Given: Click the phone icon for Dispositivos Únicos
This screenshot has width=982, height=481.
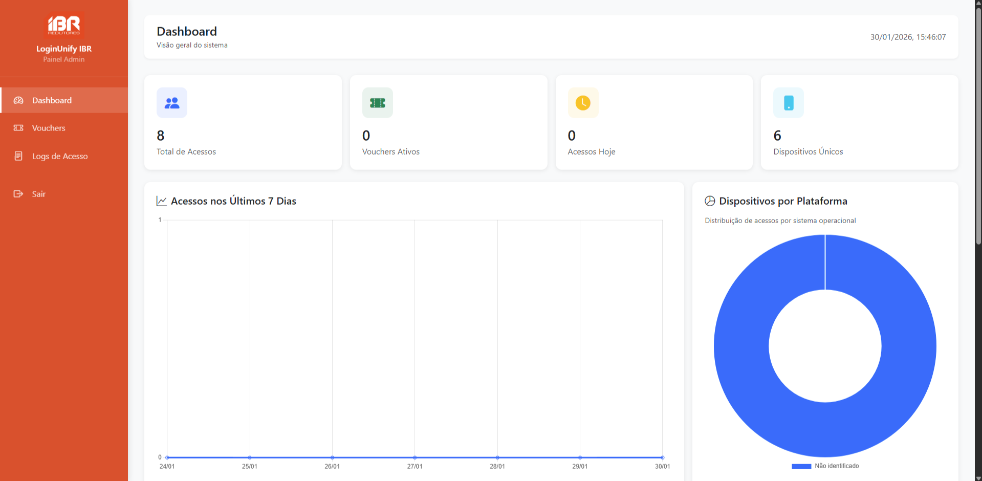Looking at the screenshot, I should point(789,103).
